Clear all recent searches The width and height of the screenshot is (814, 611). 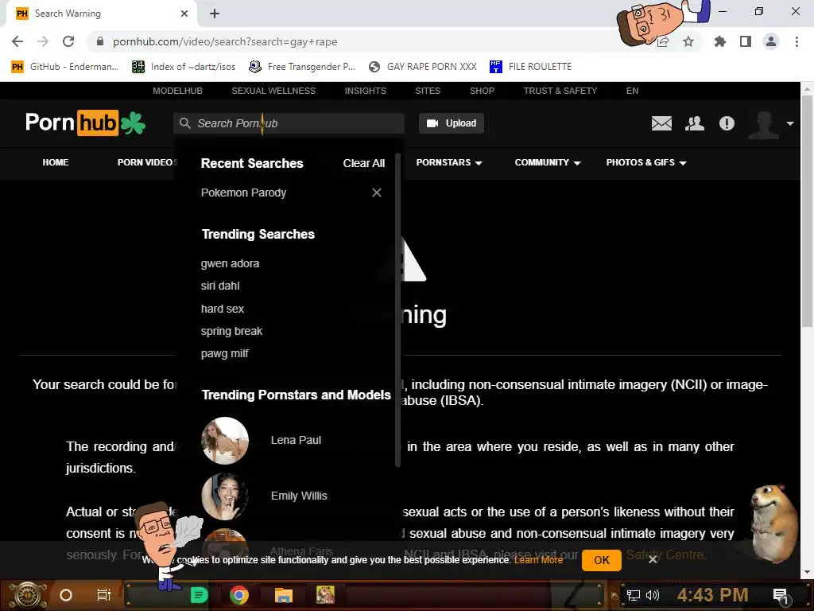(x=363, y=163)
